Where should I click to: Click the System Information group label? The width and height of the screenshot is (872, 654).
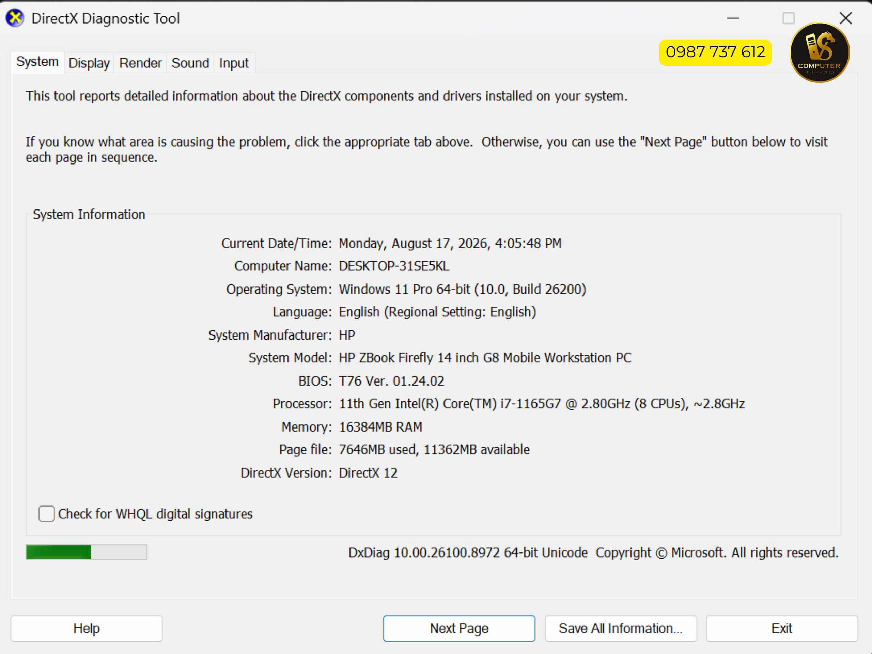(89, 215)
